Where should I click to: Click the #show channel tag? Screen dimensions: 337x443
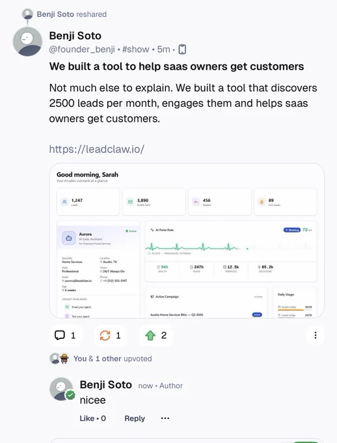click(x=136, y=49)
